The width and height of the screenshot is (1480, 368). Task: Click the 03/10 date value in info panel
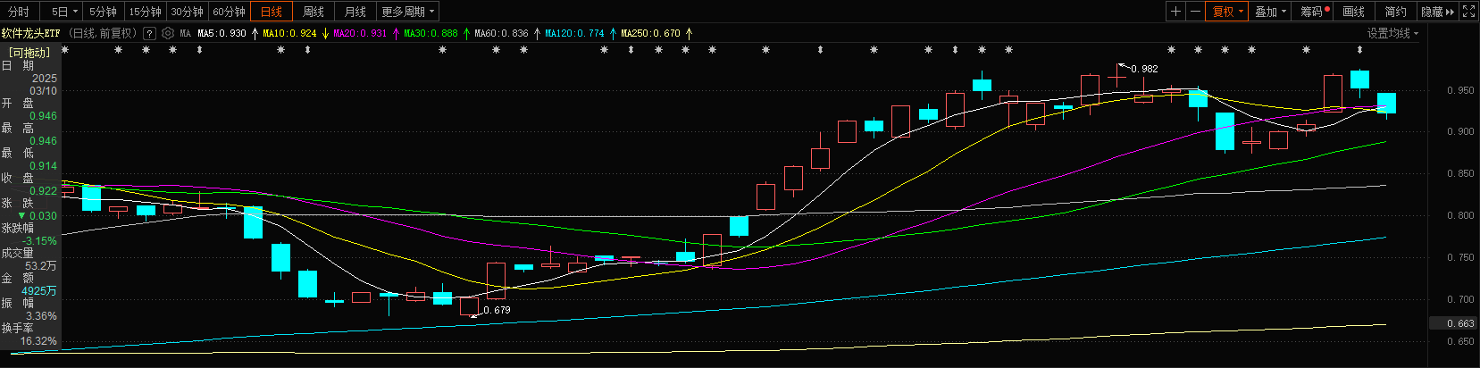click(43, 91)
